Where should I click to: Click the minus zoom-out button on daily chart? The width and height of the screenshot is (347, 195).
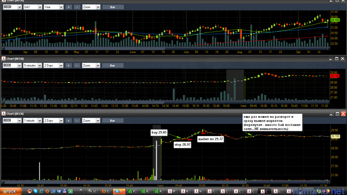click(77, 7)
